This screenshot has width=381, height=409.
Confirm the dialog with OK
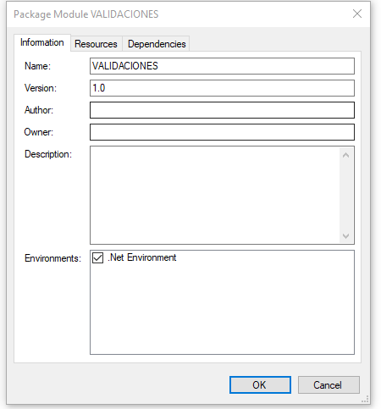tap(260, 384)
